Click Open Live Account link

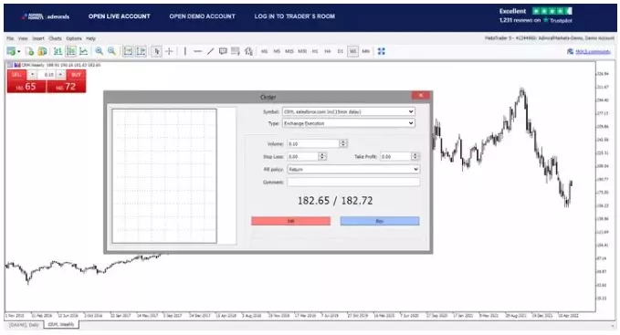(119, 16)
